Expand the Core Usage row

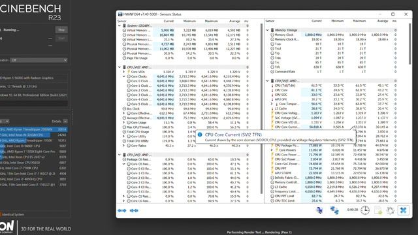coord(123,123)
